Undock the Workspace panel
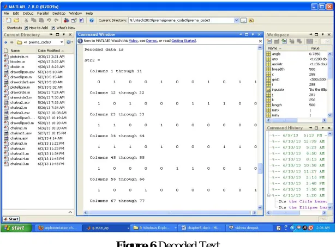Screen dimensions: 336x247 323,34
